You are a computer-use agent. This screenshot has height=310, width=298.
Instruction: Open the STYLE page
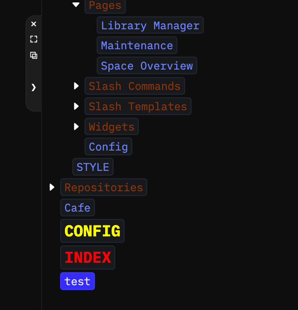tap(93, 167)
